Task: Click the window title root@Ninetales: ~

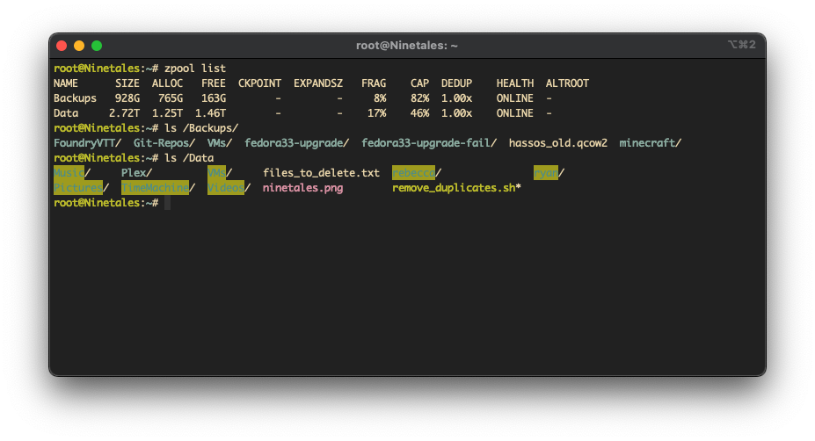Action: coord(407,46)
